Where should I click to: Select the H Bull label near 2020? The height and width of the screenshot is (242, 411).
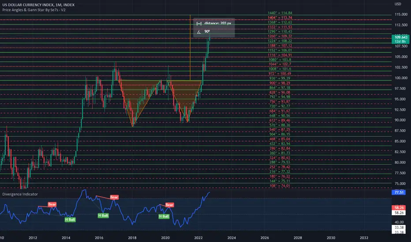tap(164, 216)
